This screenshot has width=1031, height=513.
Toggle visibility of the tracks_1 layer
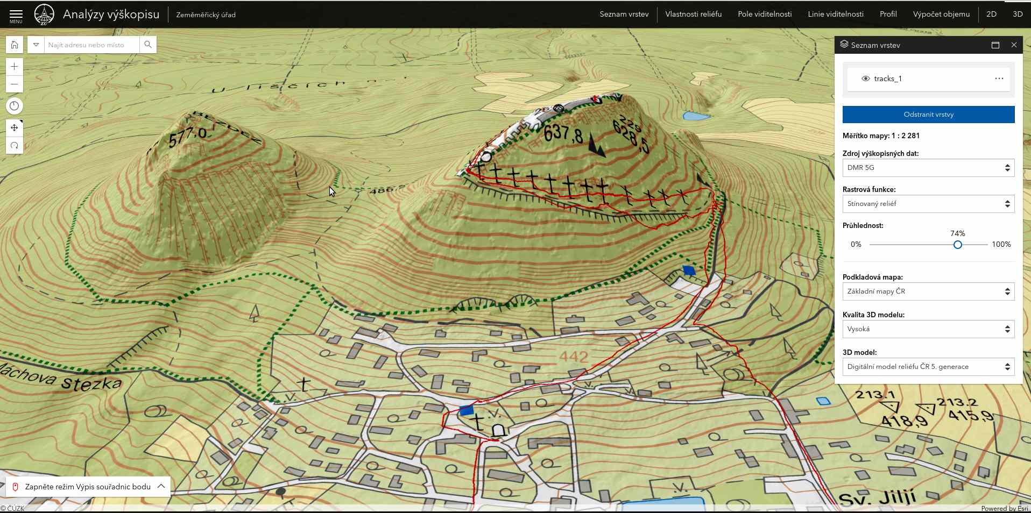(866, 79)
